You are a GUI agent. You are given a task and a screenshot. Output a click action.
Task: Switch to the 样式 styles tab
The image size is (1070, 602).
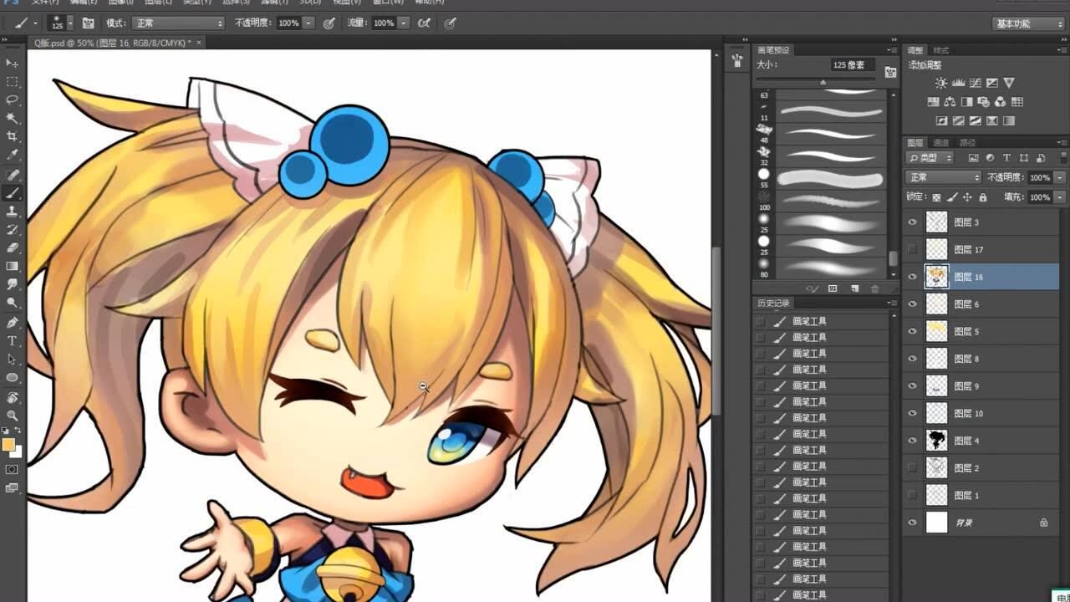pyautogui.click(x=941, y=50)
